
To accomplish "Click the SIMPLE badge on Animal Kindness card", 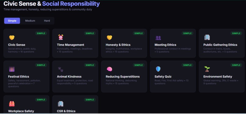I will [90, 65].
